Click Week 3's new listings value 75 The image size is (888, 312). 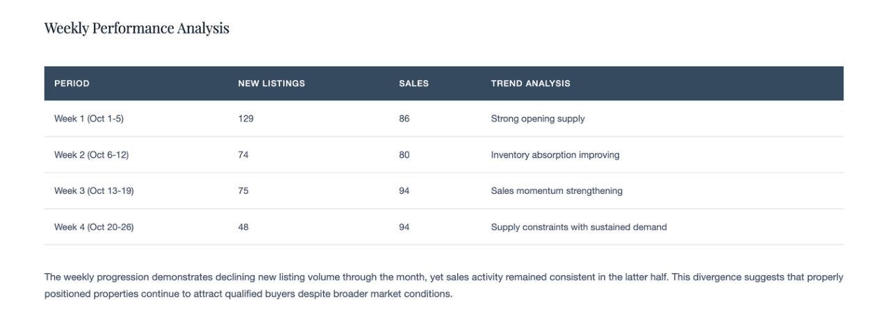(x=243, y=191)
